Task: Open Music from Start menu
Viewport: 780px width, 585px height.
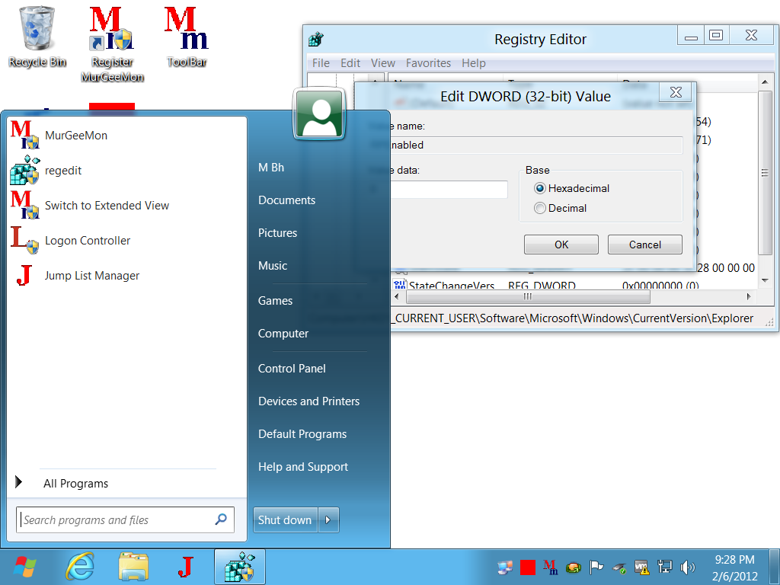Action: 273,266
